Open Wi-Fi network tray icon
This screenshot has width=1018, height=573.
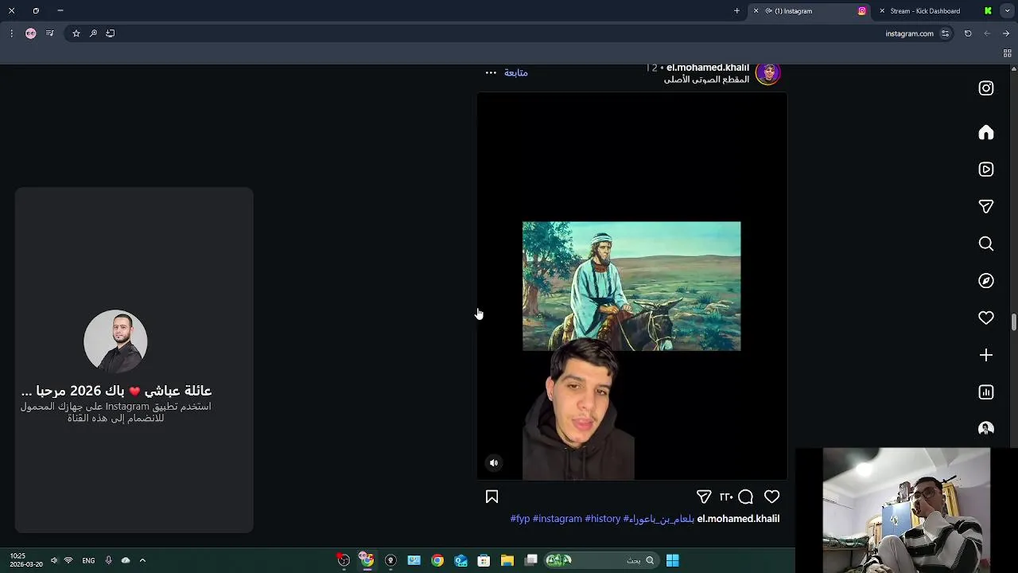tap(68, 560)
